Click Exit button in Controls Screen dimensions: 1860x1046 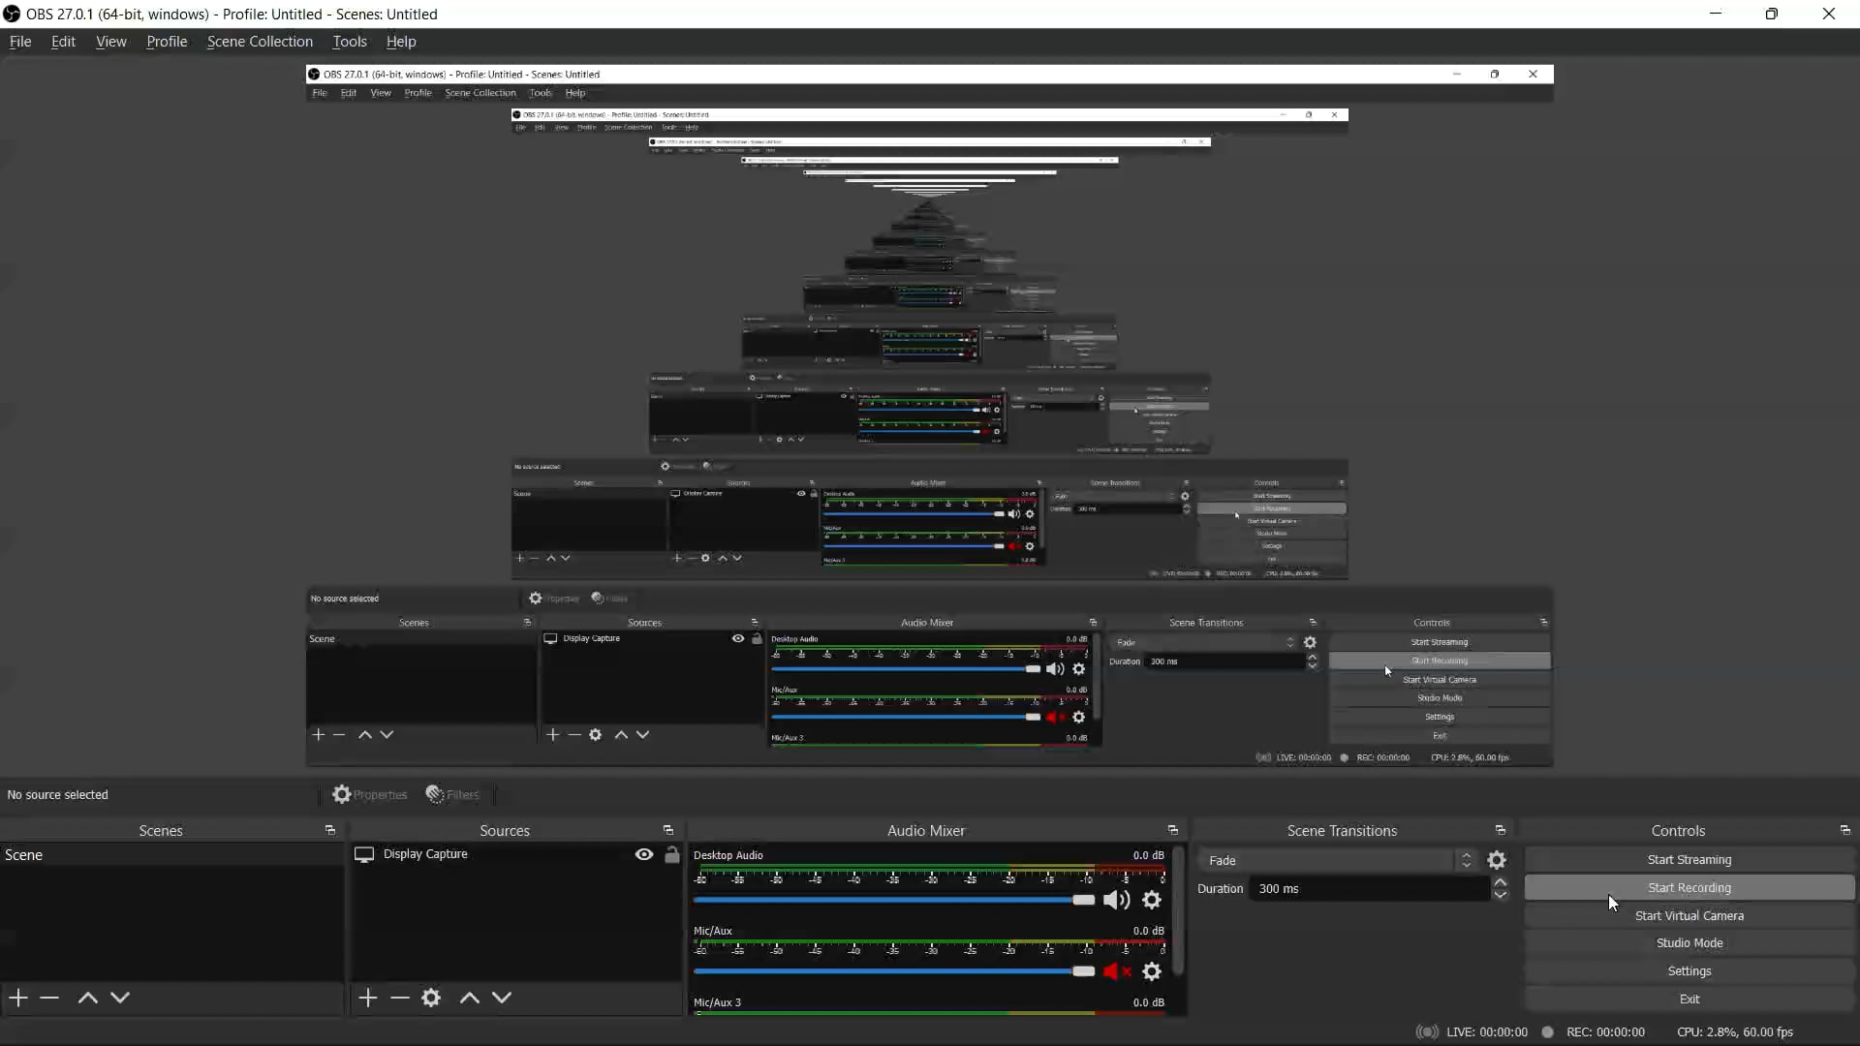[1689, 1000]
